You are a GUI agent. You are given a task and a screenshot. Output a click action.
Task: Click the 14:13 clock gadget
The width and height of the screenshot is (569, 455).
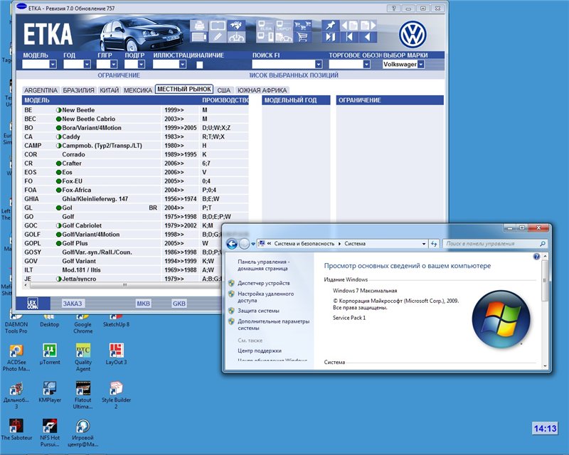(545, 429)
